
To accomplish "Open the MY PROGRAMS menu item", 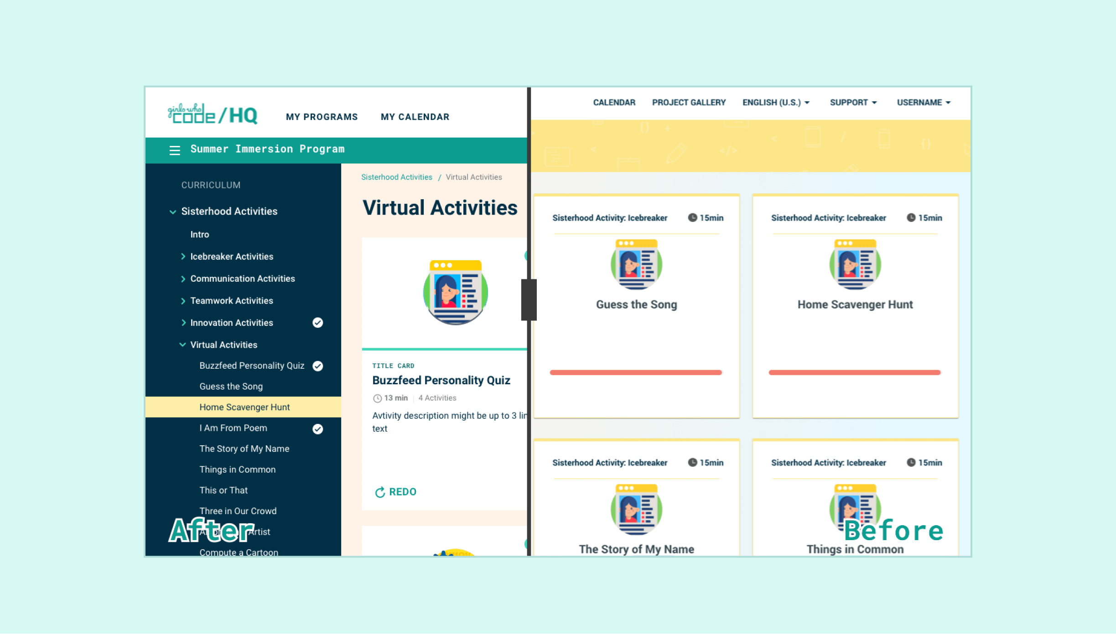I will point(322,117).
